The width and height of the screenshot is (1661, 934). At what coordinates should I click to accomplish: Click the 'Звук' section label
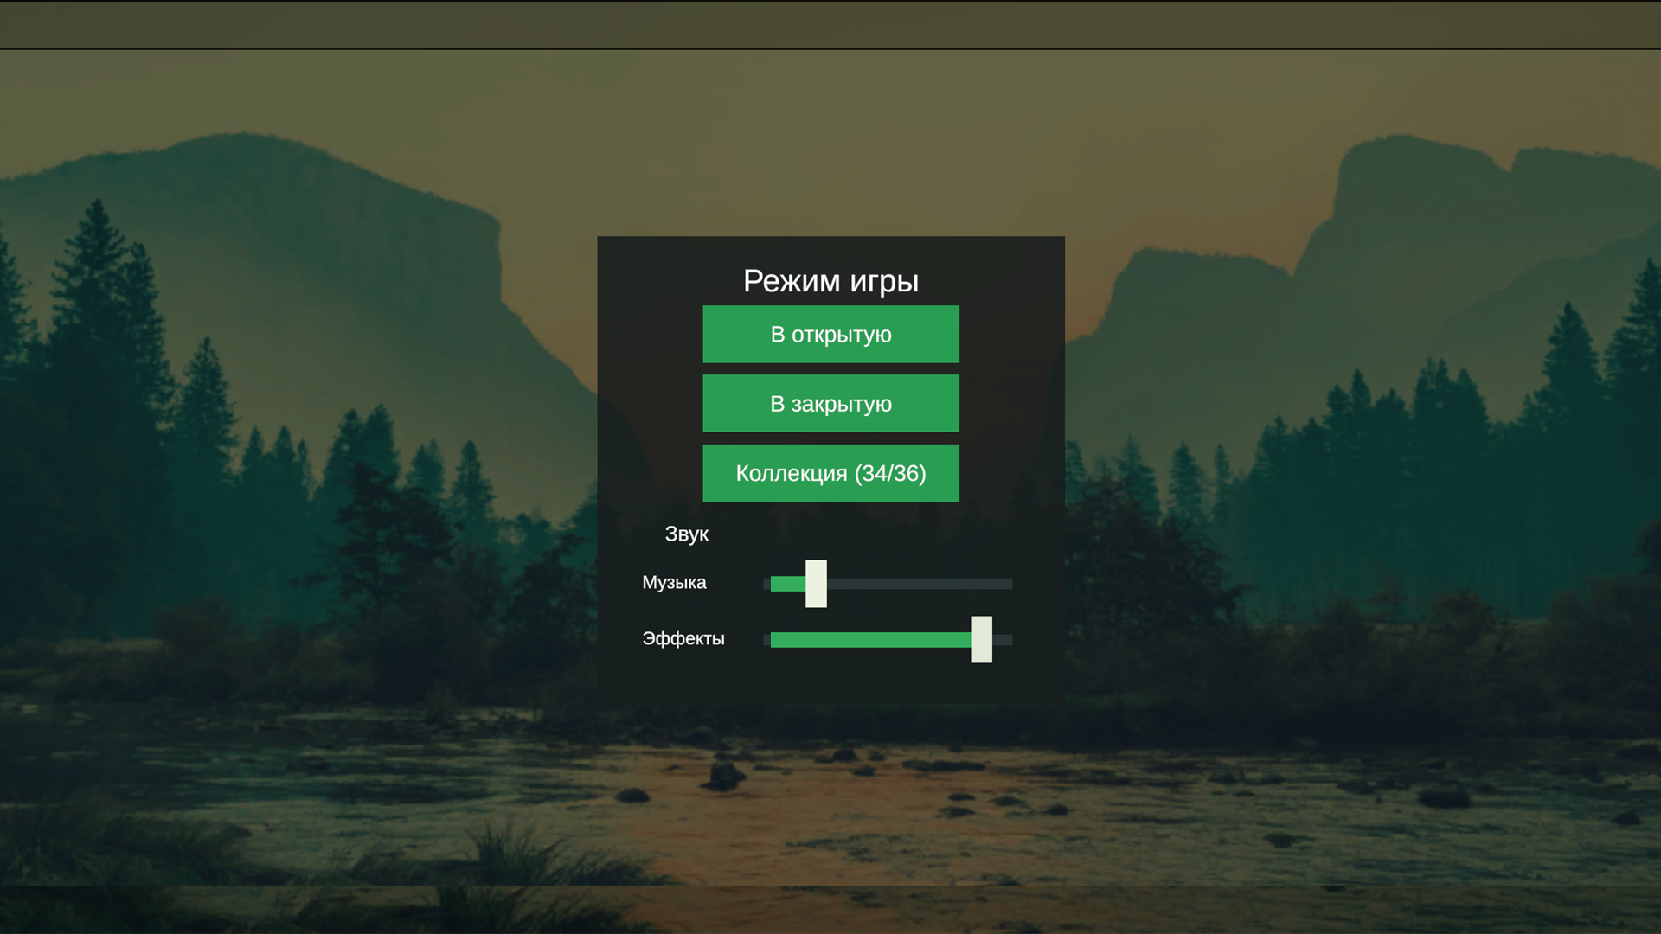click(687, 534)
